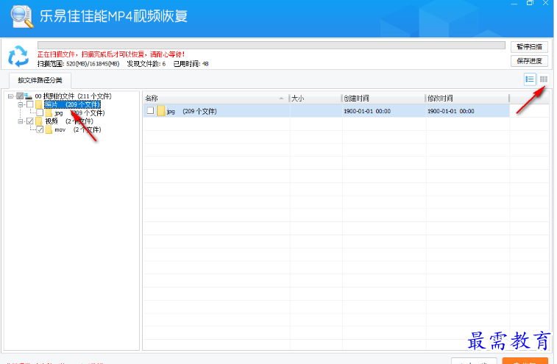This screenshot has width=557, height=364.
Task: Select 视频 (2 个文件) tree item
Action: coord(69,121)
